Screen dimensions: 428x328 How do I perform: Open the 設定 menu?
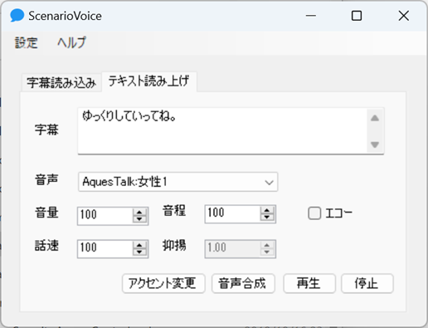(x=27, y=42)
